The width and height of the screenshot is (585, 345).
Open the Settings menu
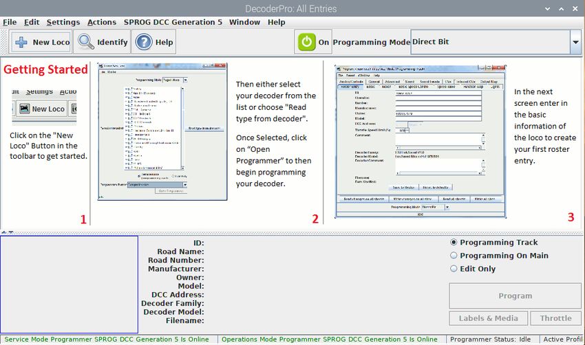tap(63, 23)
